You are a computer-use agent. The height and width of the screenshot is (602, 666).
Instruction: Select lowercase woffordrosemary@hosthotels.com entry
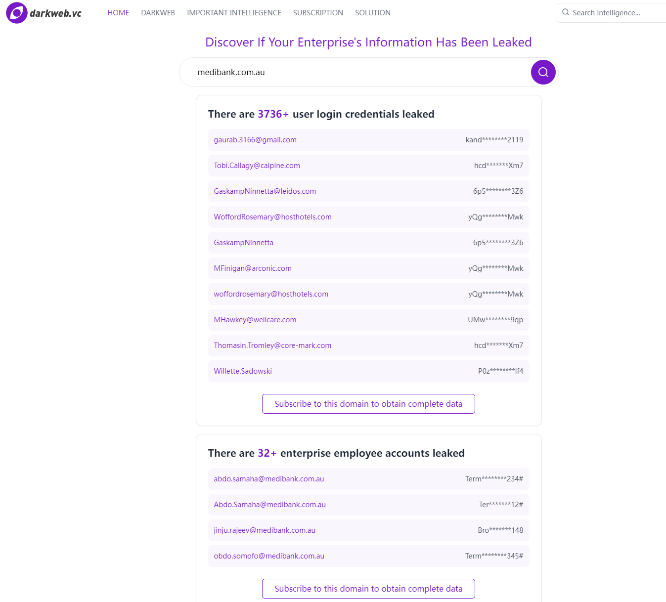pyautogui.click(x=368, y=294)
